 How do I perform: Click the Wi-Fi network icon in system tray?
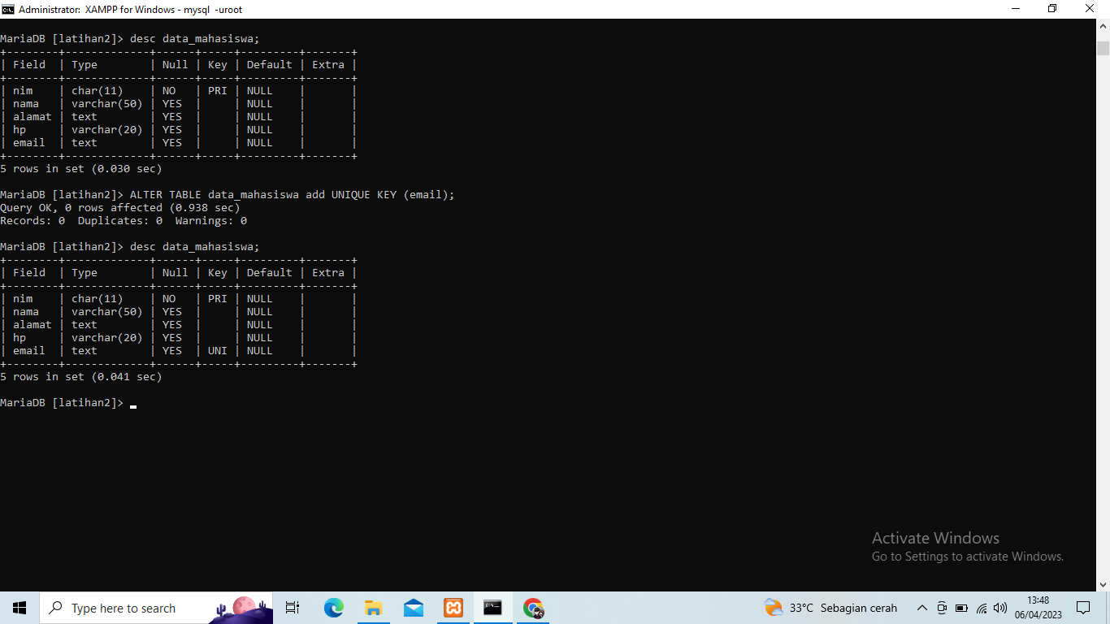[981, 608]
